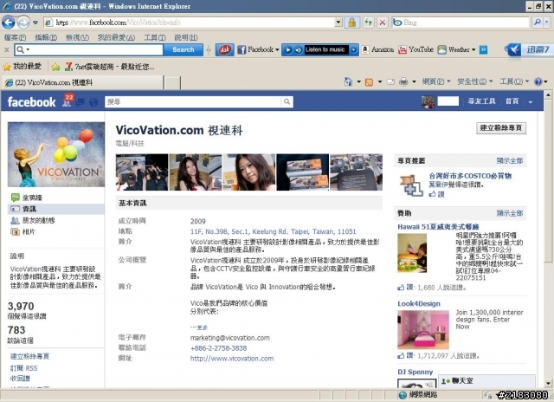Click the Print icon in command bar

click(x=403, y=82)
